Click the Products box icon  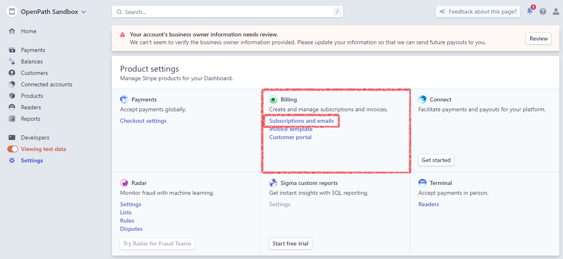click(12, 96)
